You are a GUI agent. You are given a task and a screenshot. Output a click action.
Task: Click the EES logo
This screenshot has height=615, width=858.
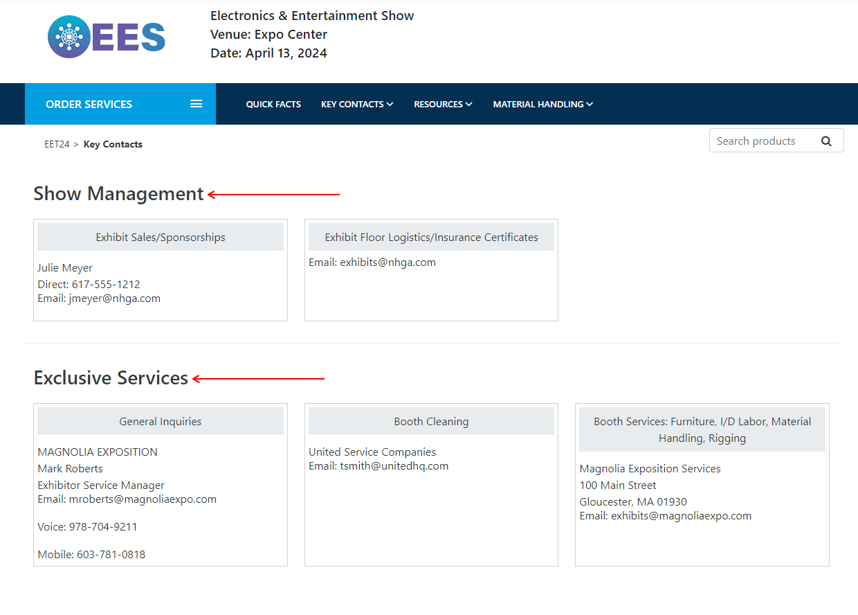[x=105, y=37]
